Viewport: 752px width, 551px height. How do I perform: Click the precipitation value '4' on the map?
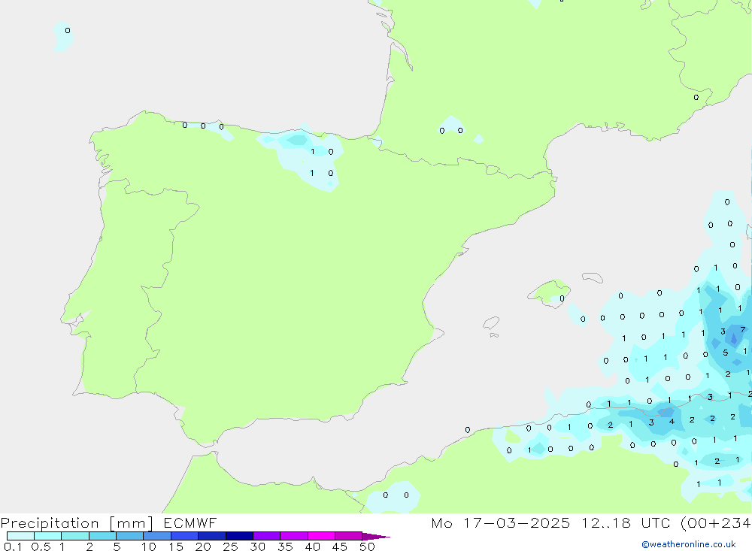672,422
